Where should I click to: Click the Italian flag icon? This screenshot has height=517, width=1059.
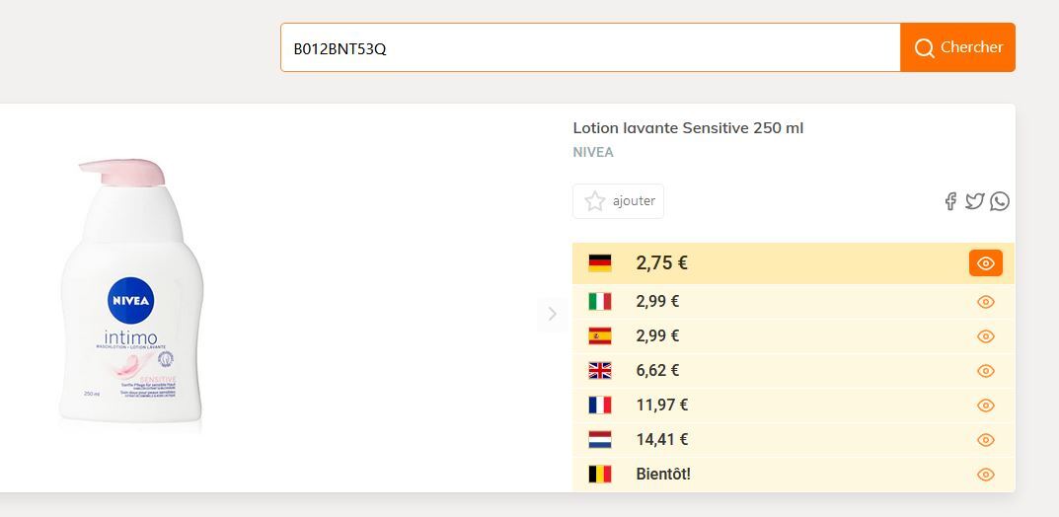(x=600, y=302)
